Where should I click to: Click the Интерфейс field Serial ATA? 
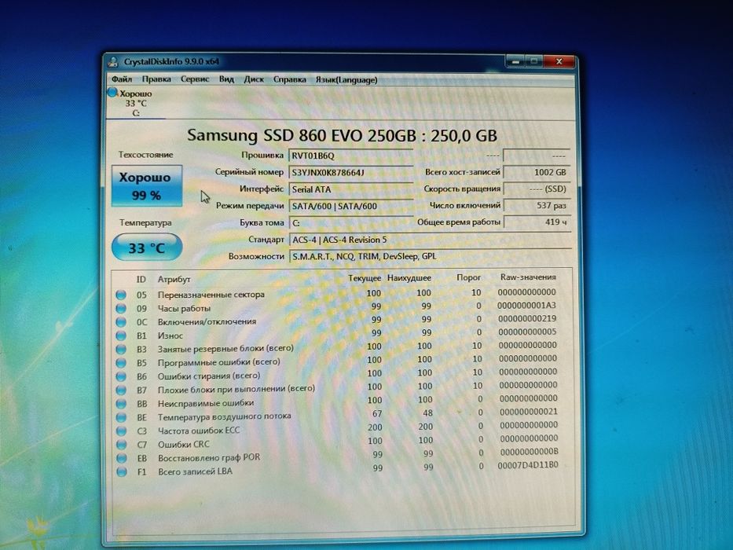pos(351,189)
